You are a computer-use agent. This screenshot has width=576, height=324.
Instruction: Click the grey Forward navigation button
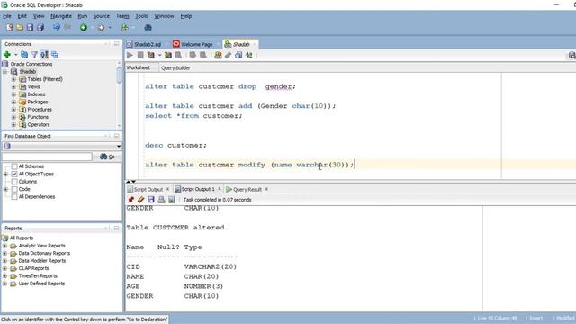point(101,28)
